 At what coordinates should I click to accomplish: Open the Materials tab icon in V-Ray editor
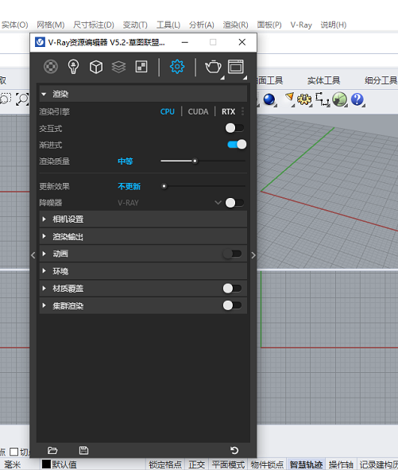pyautogui.click(x=51, y=67)
